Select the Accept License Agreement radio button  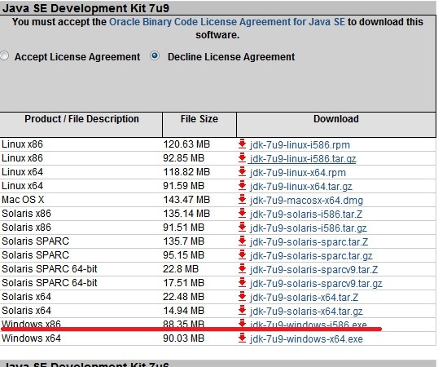click(4, 55)
